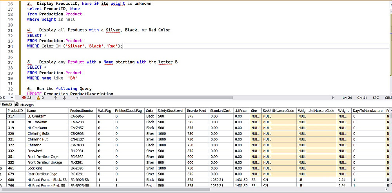Click the DaysToManufacture column header
Viewport: 392px width, 193px height.
click(368, 111)
